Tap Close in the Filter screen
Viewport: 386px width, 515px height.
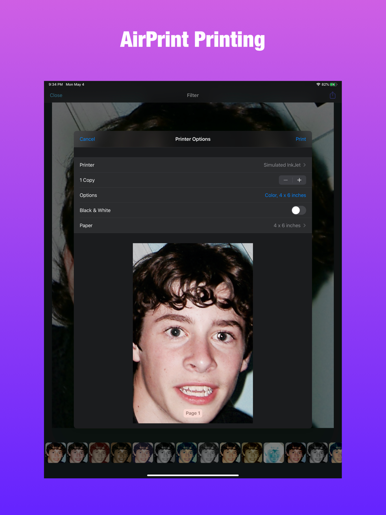tap(56, 95)
